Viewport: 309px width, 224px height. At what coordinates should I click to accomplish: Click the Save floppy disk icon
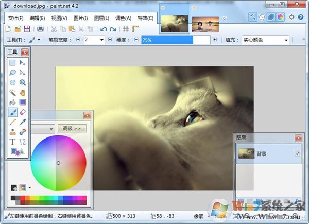(x=27, y=29)
